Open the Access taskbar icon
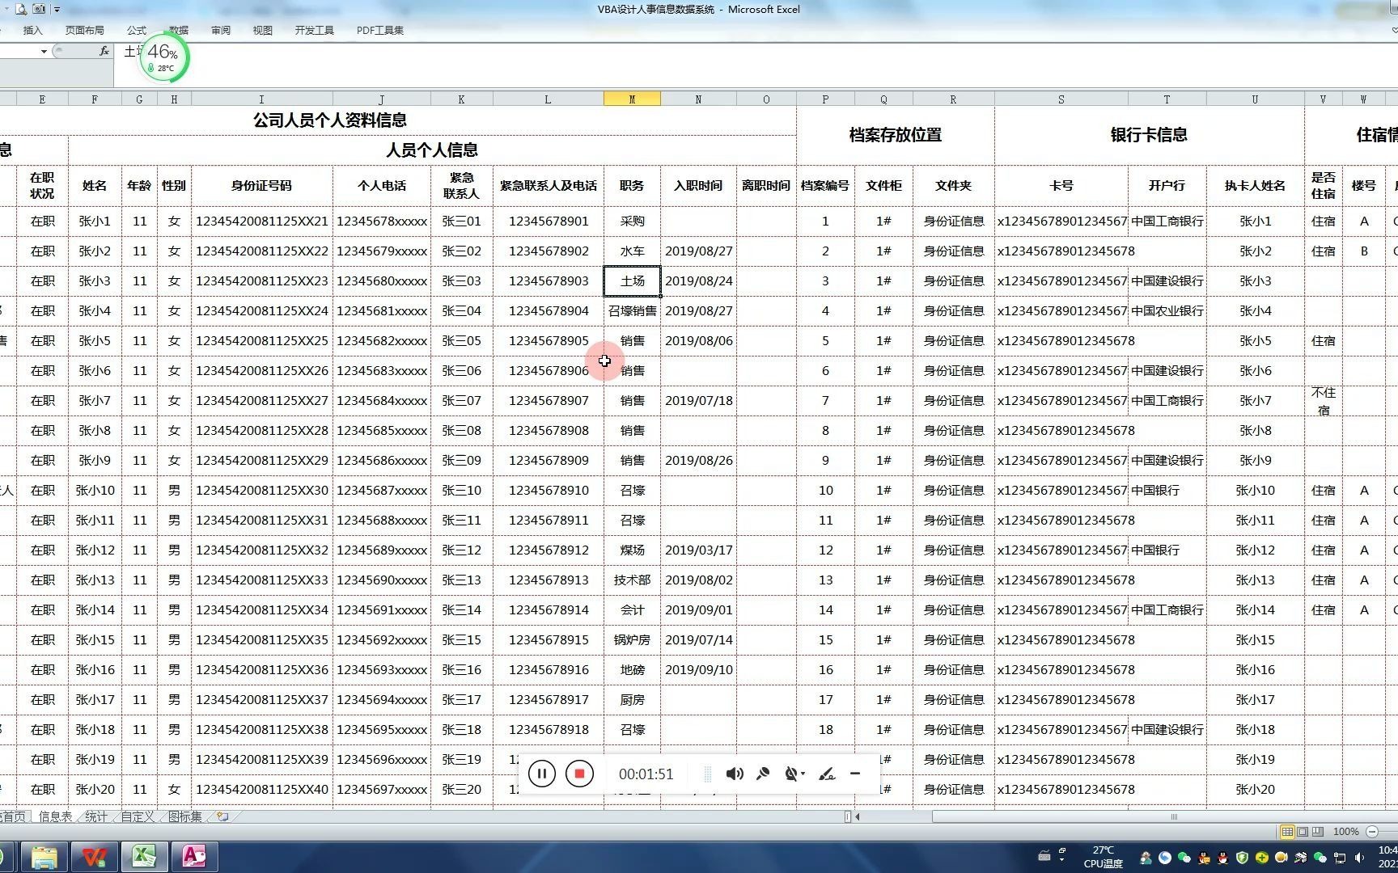This screenshot has height=873, width=1398. click(194, 857)
